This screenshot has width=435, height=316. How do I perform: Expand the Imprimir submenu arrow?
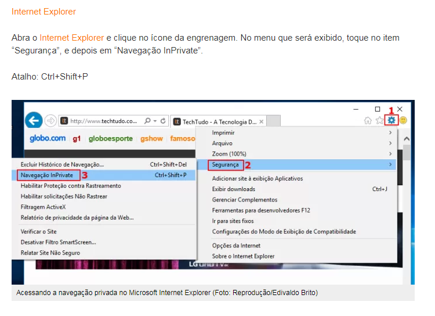[390, 132]
